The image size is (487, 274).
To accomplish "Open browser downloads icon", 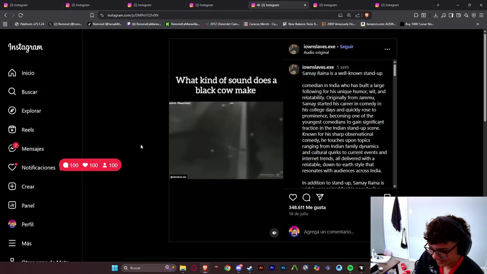I will 436,15.
